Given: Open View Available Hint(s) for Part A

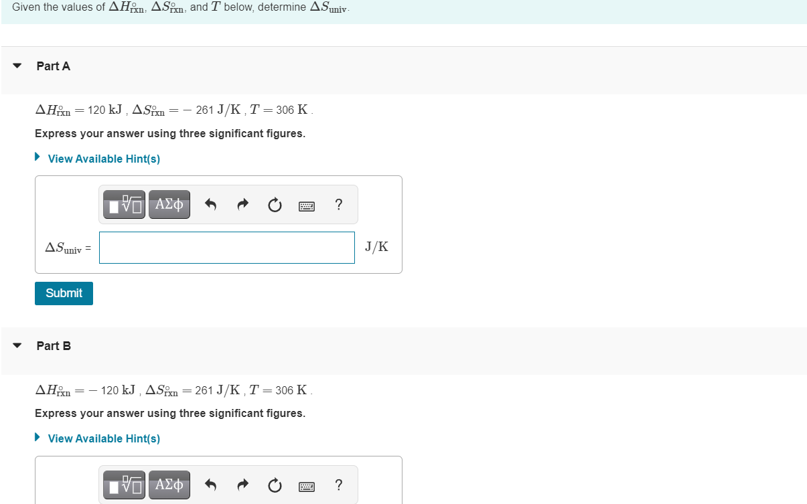Looking at the screenshot, I should (103, 159).
